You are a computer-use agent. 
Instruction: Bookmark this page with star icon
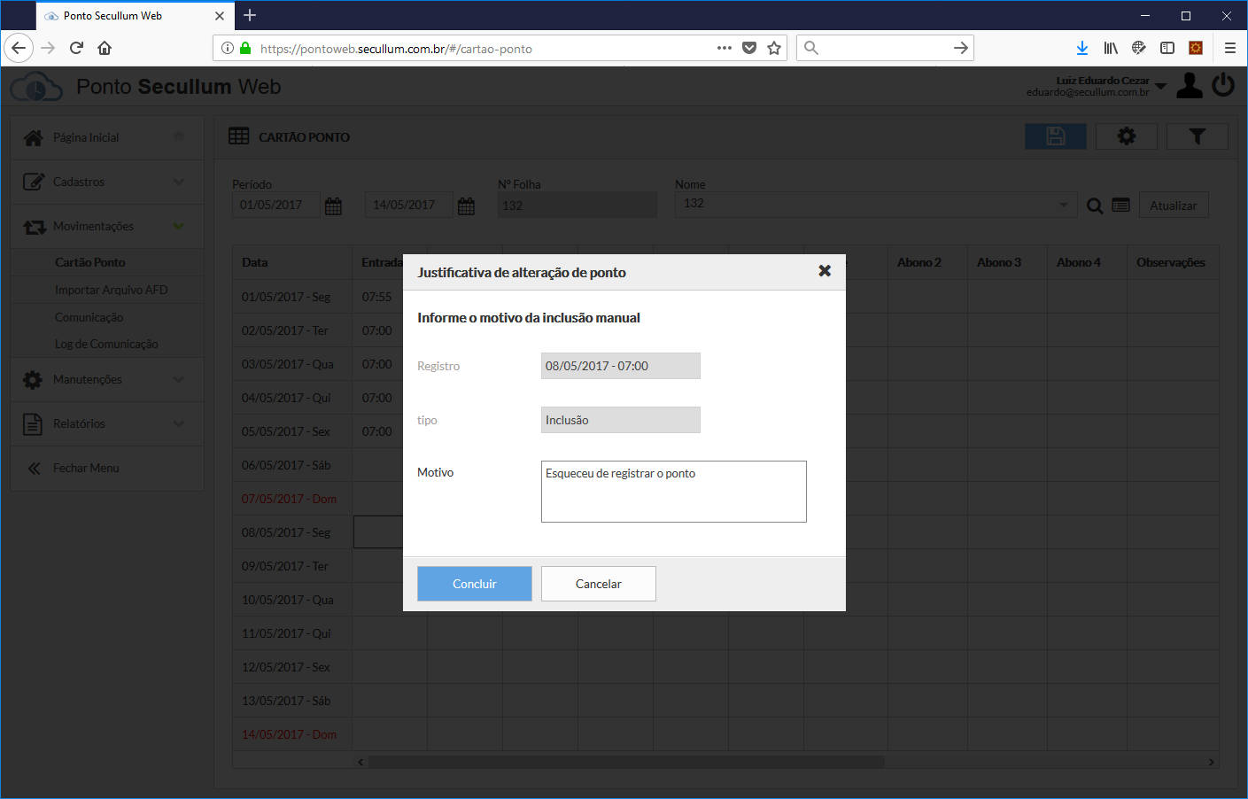pos(774,48)
